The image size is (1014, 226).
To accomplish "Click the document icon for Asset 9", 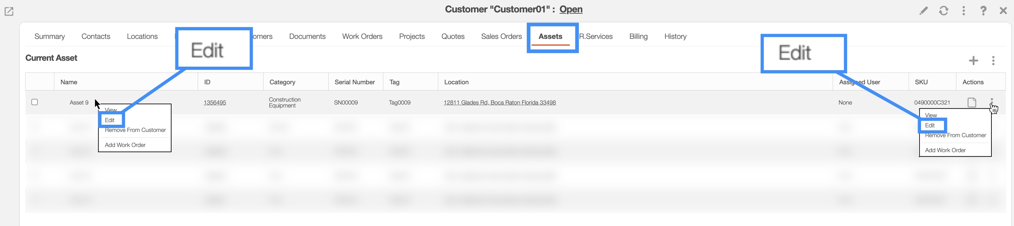I will click(x=971, y=103).
